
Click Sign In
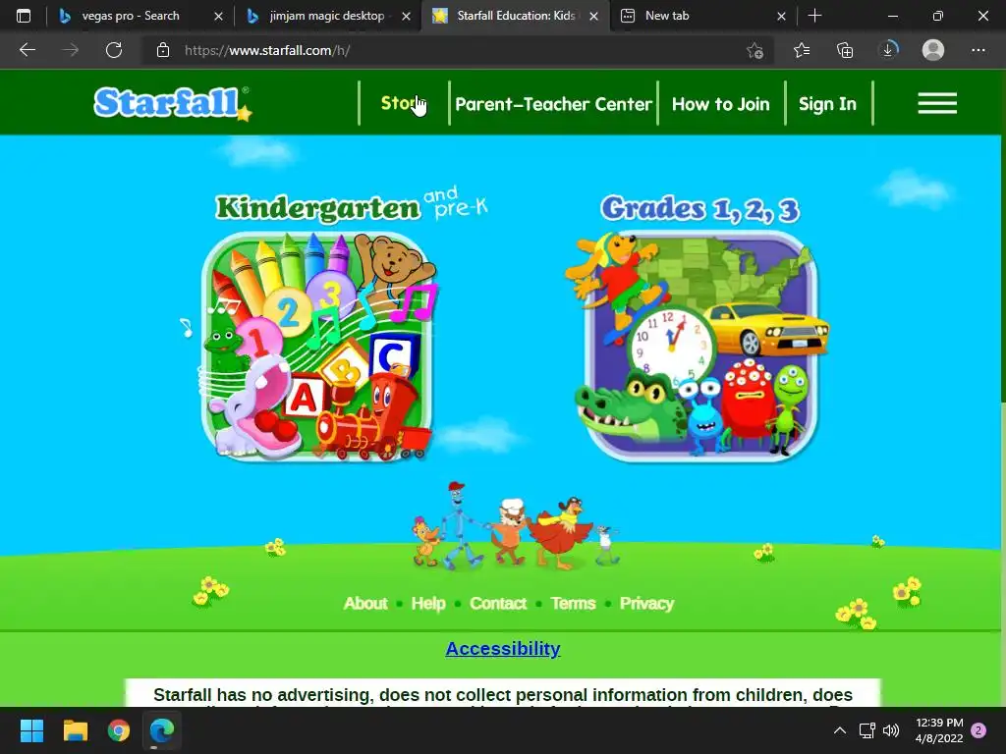(x=827, y=104)
